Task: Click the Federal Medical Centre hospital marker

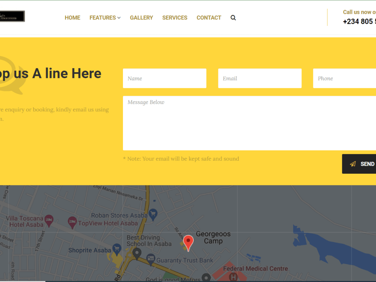Action: [x=233, y=277]
